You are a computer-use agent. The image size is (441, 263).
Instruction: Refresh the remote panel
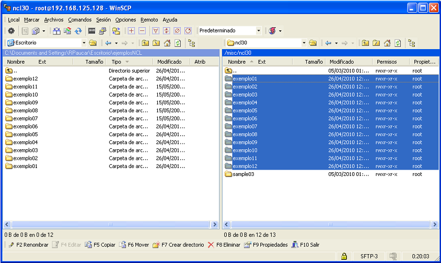pos(398,43)
